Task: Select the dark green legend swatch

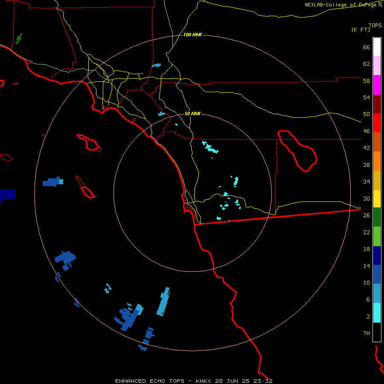Action: [x=377, y=217]
